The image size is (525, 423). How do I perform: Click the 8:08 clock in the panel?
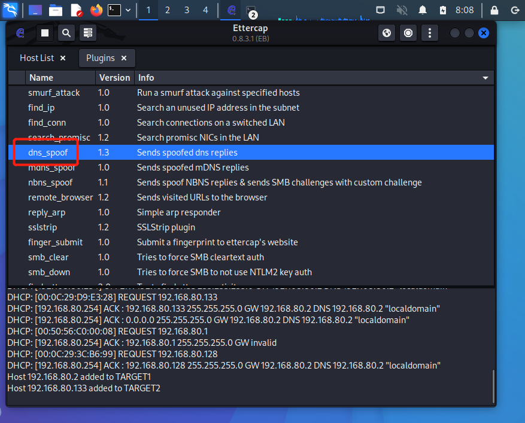pyautogui.click(x=465, y=10)
